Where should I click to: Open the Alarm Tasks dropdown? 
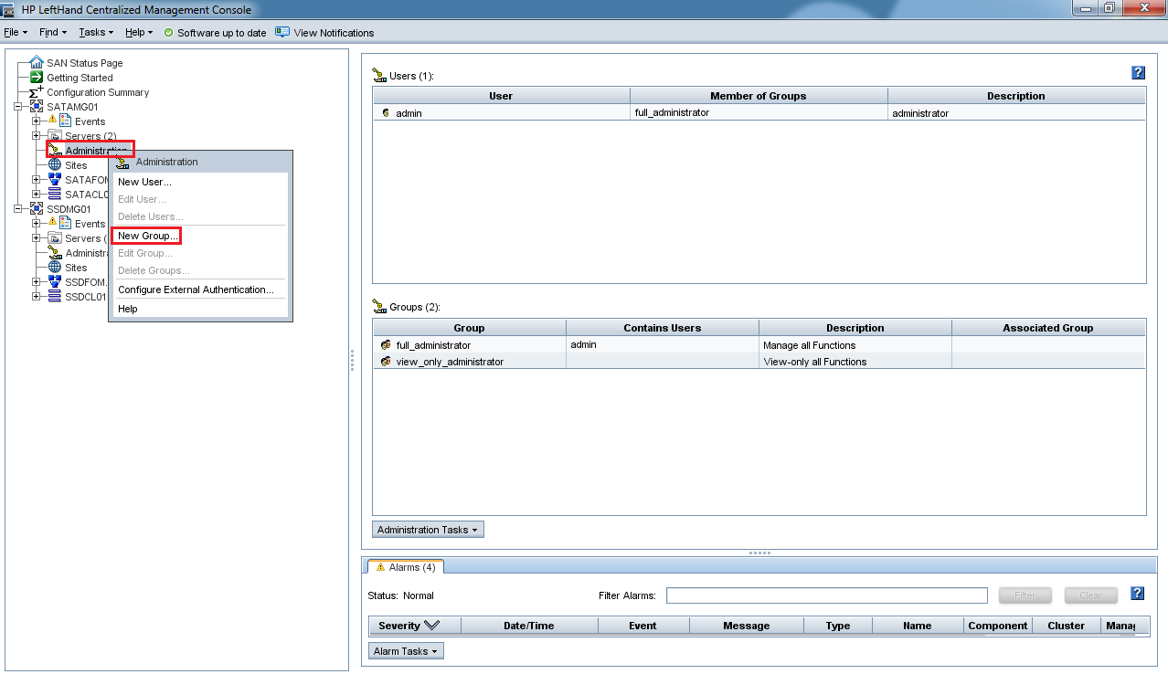click(407, 651)
